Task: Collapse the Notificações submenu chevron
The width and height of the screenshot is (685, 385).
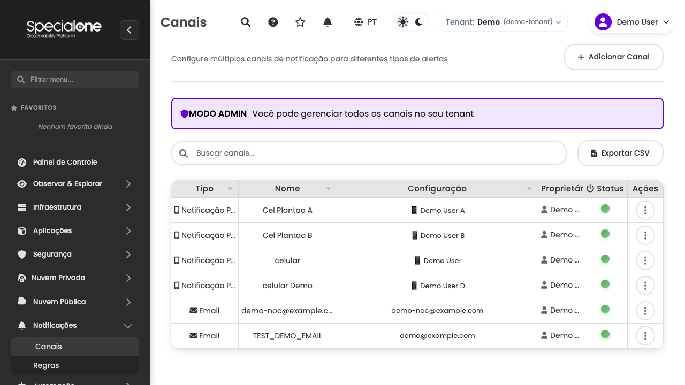Action: pos(128,326)
